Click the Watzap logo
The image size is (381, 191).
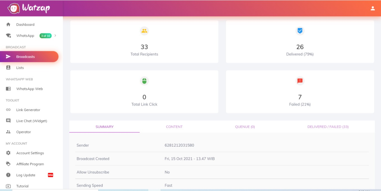coord(29,8)
